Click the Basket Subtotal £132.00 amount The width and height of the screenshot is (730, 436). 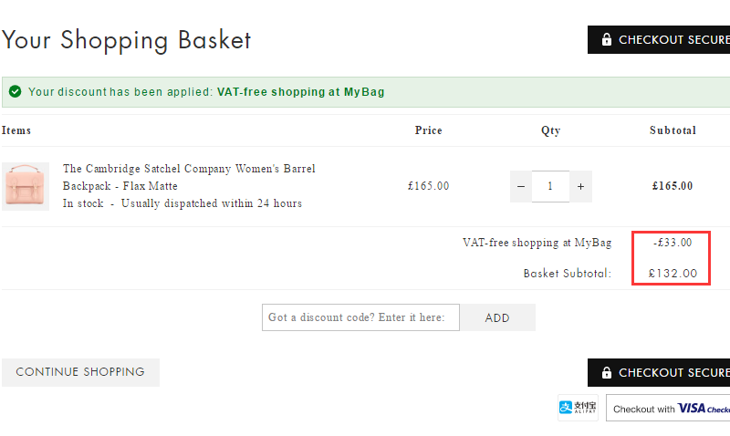(x=673, y=273)
